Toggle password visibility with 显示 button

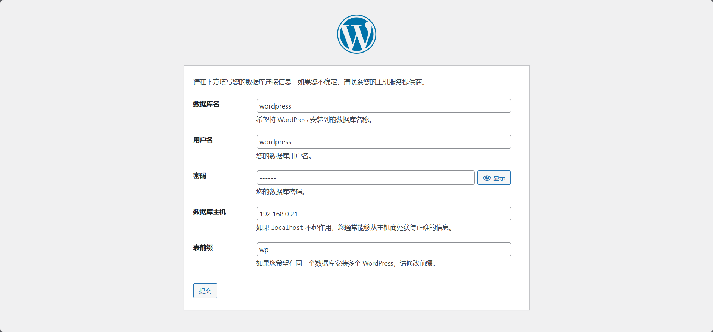coord(494,178)
